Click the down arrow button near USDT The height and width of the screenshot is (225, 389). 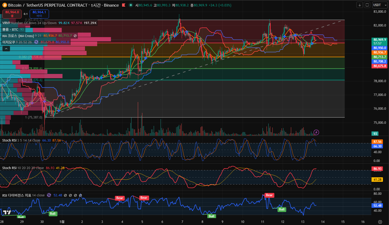pos(360,5)
